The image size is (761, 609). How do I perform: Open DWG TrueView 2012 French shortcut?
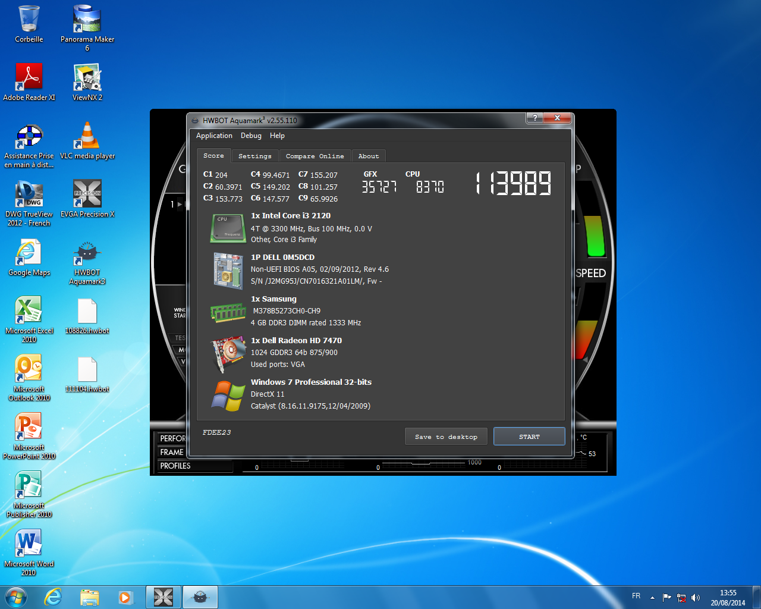29,203
